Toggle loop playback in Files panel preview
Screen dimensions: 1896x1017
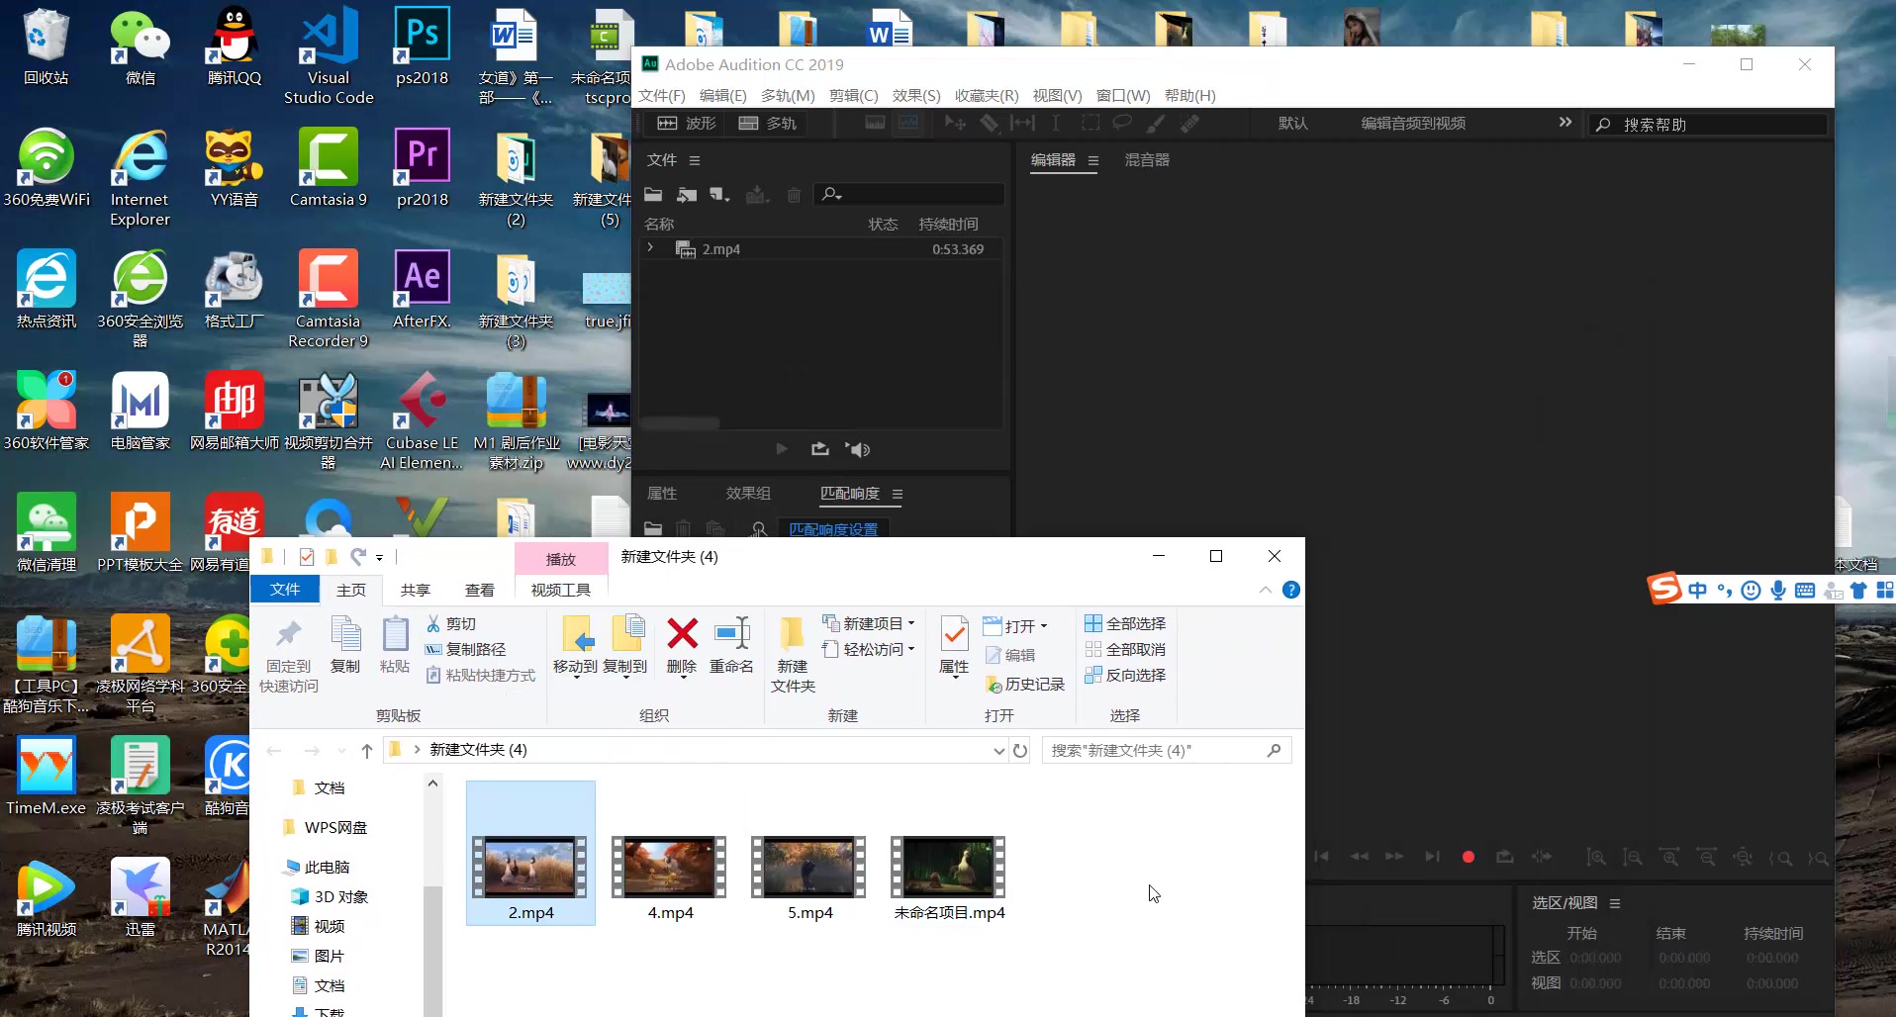click(820, 449)
